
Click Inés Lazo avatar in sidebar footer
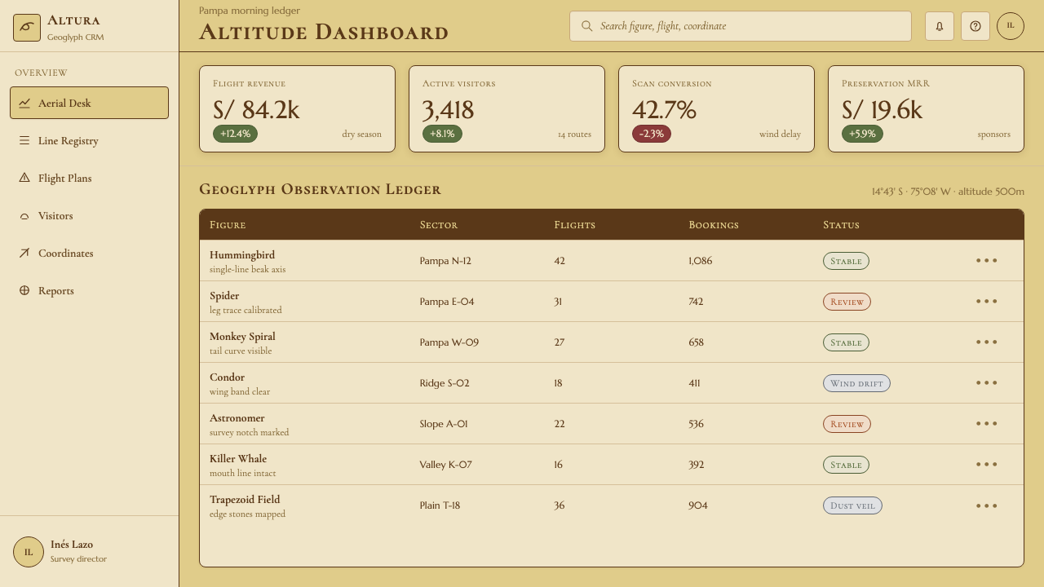pos(29,552)
